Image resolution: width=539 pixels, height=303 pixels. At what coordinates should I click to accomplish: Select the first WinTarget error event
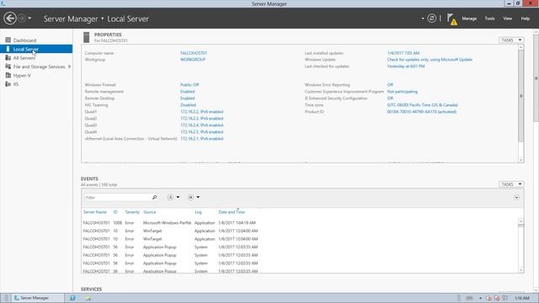point(170,231)
